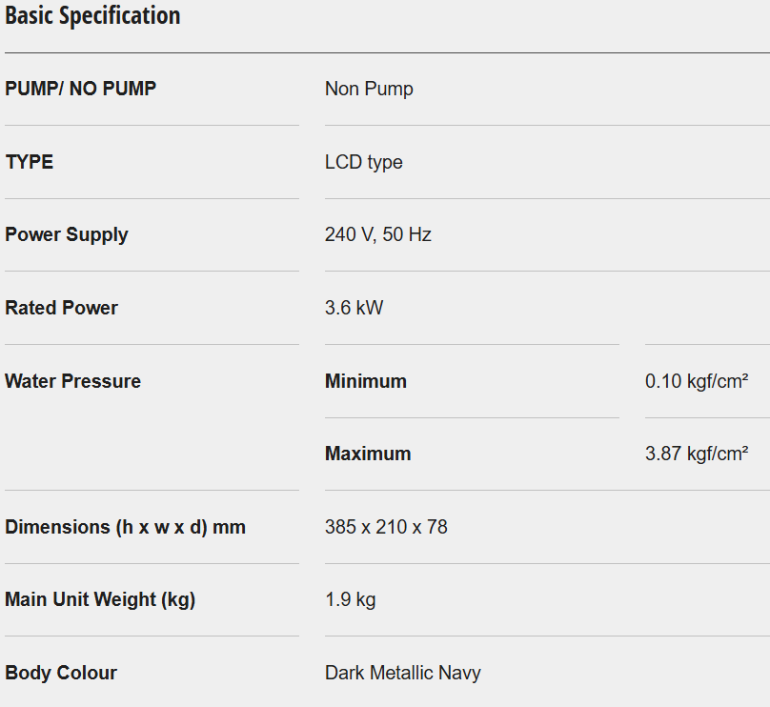The image size is (770, 707).
Task: Select the Dark Metallic Navy value
Action: 402,673
